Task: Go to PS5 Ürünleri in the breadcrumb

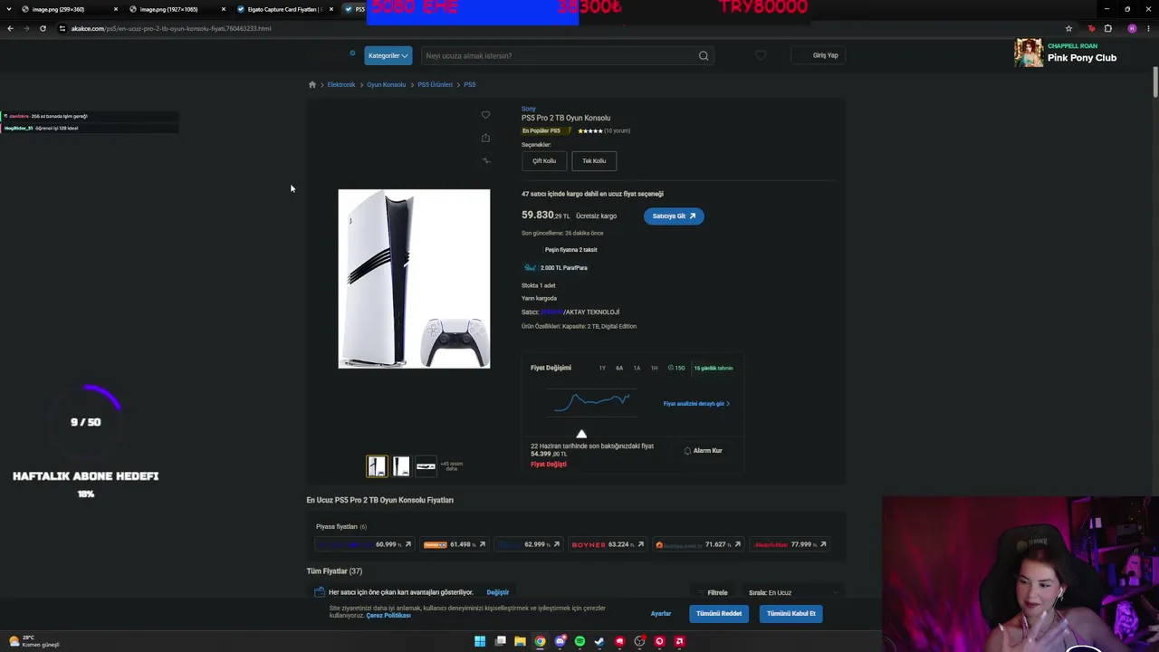Action: coord(435,84)
